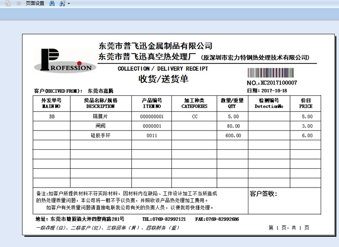Screen dimensions: 339x247
Task: Click the 加工种类 CATEFORIES header
Action: pos(194,103)
